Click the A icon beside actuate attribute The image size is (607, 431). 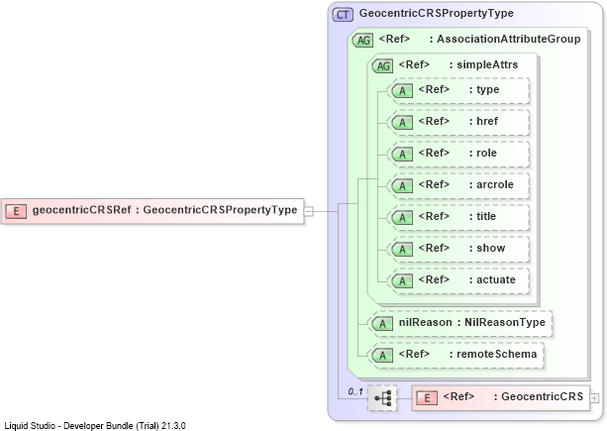[x=402, y=281]
